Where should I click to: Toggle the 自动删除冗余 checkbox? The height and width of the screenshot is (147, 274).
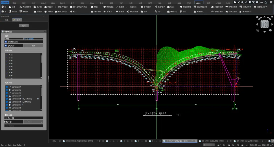tap(6, 42)
